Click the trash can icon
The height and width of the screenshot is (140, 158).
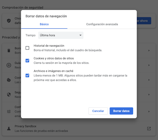pos(9,50)
